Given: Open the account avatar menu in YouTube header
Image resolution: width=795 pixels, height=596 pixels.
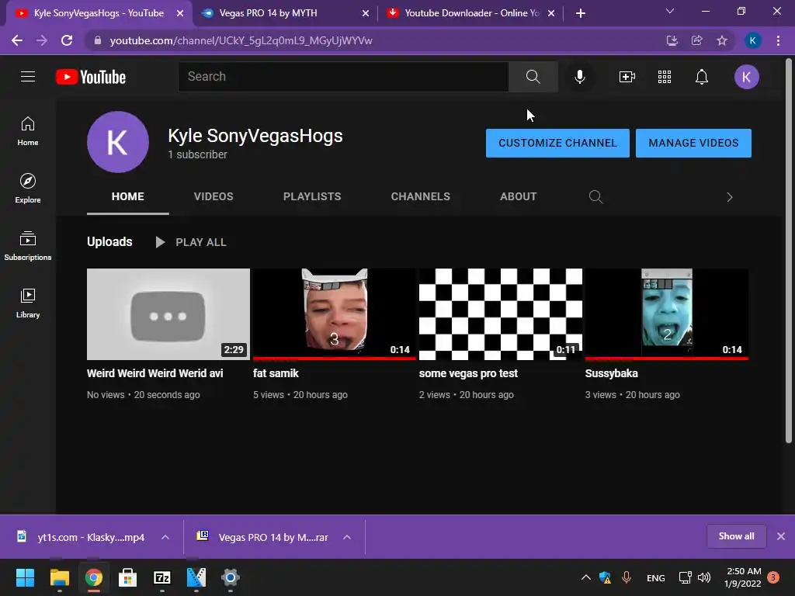Looking at the screenshot, I should click(x=746, y=77).
